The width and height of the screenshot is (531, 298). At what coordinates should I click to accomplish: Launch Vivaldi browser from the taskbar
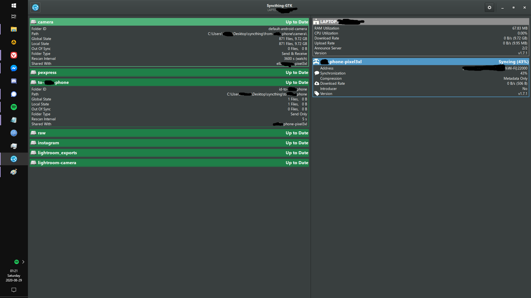click(14, 55)
